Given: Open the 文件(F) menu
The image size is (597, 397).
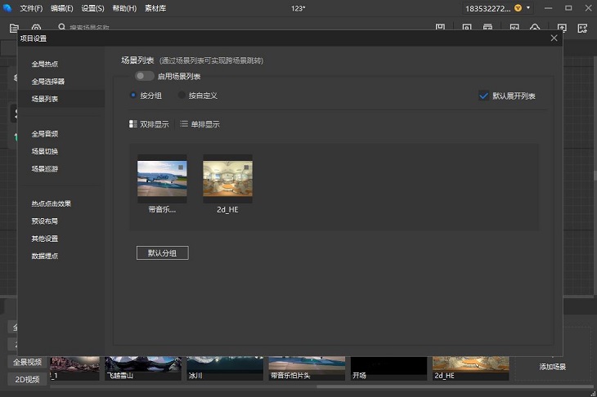Looking at the screenshot, I should pos(31,8).
